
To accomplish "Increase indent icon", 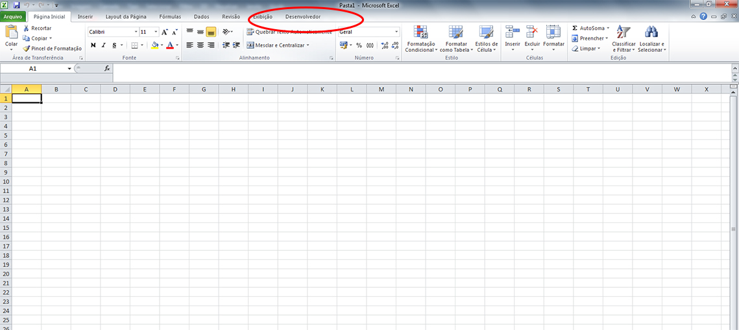I will tap(237, 45).
